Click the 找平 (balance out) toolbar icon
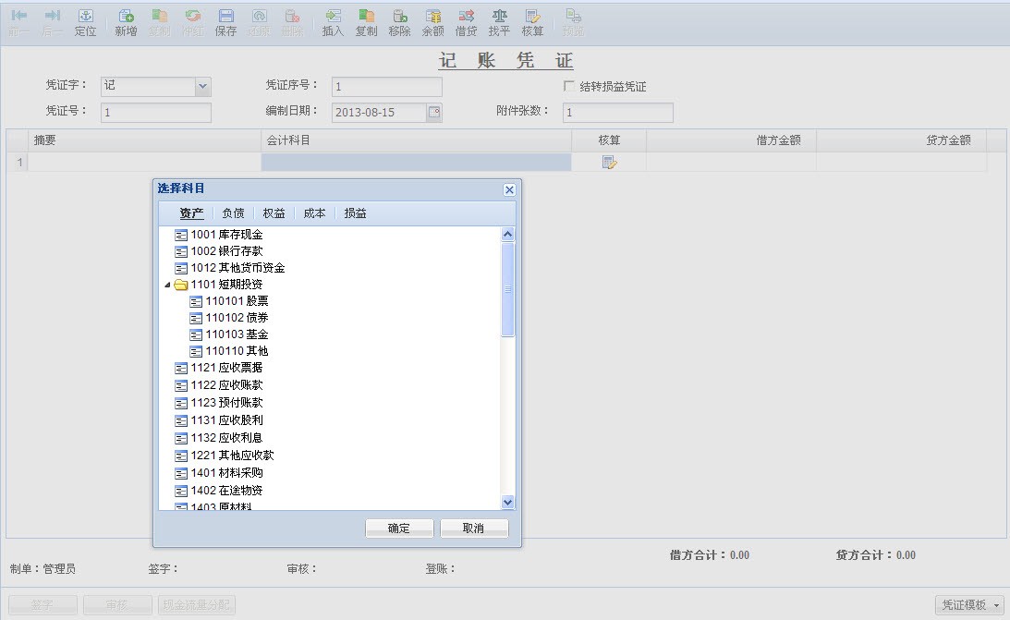Image resolution: width=1010 pixels, height=620 pixels. click(499, 22)
